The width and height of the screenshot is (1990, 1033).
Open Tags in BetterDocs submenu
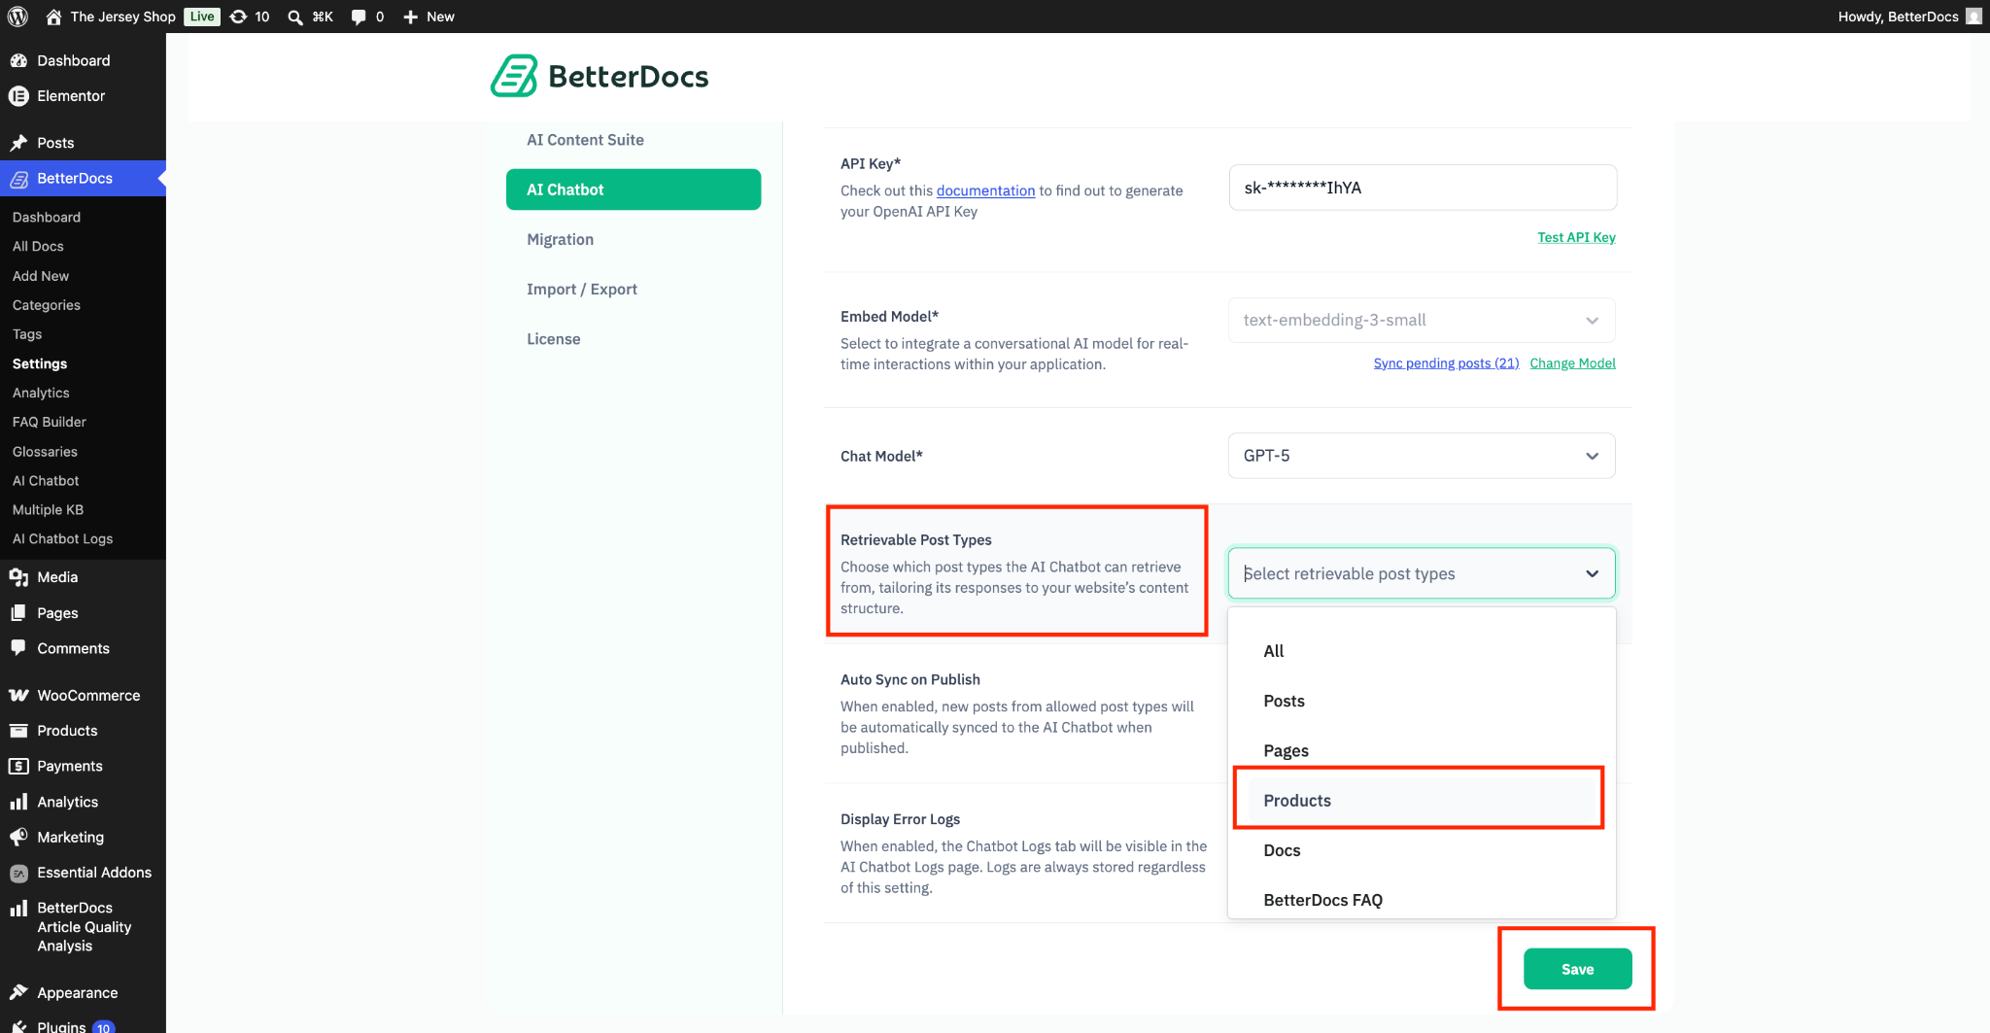[27, 334]
